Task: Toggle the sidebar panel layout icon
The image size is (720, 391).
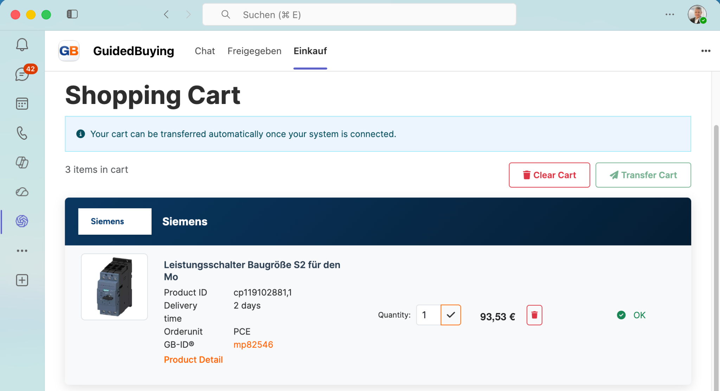Action: [x=72, y=14]
